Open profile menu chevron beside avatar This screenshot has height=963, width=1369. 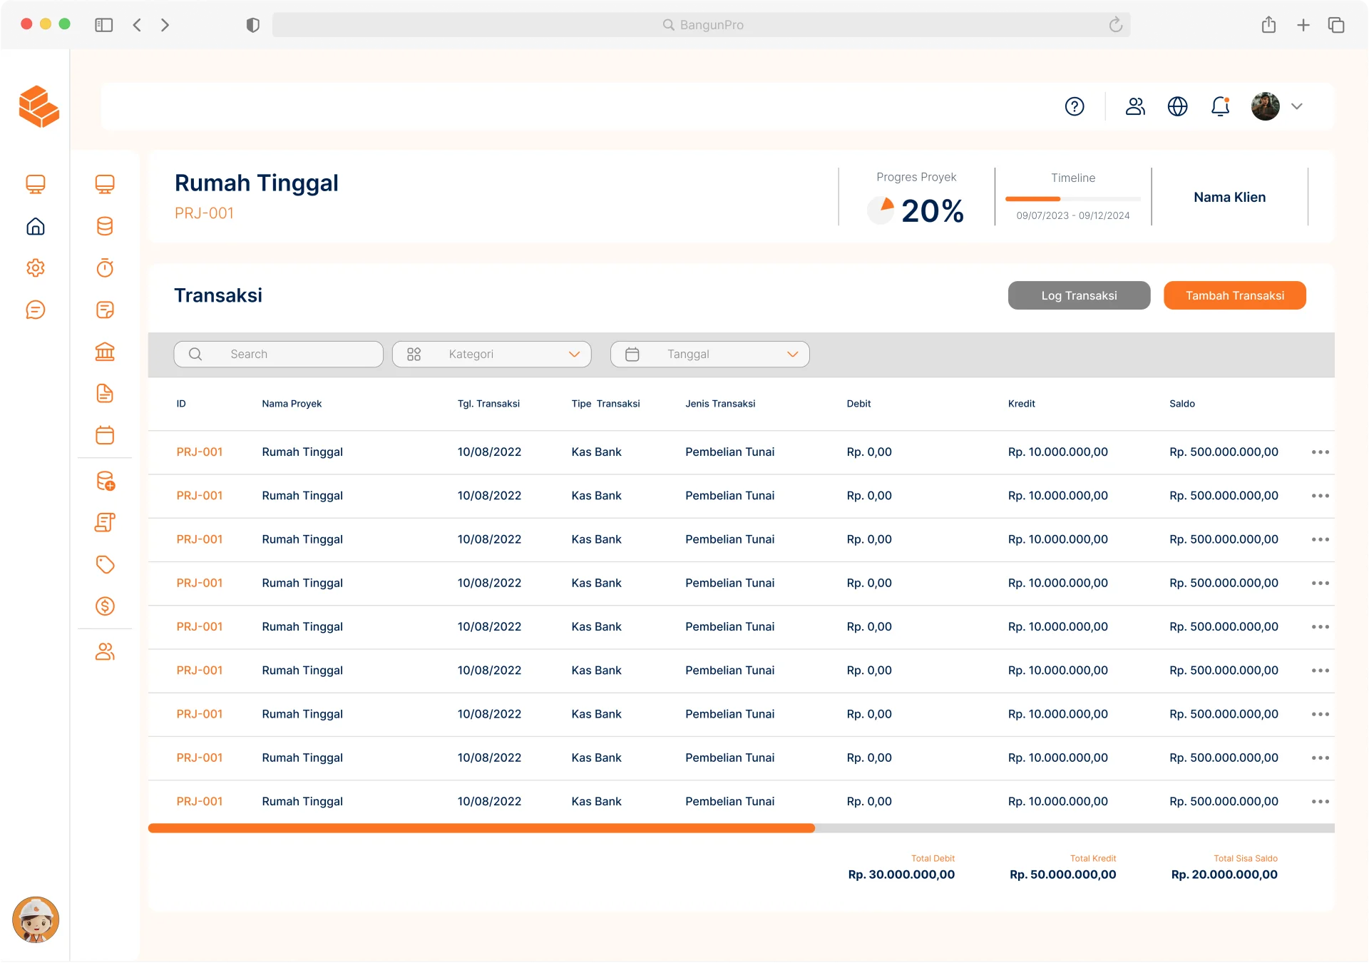click(x=1297, y=106)
